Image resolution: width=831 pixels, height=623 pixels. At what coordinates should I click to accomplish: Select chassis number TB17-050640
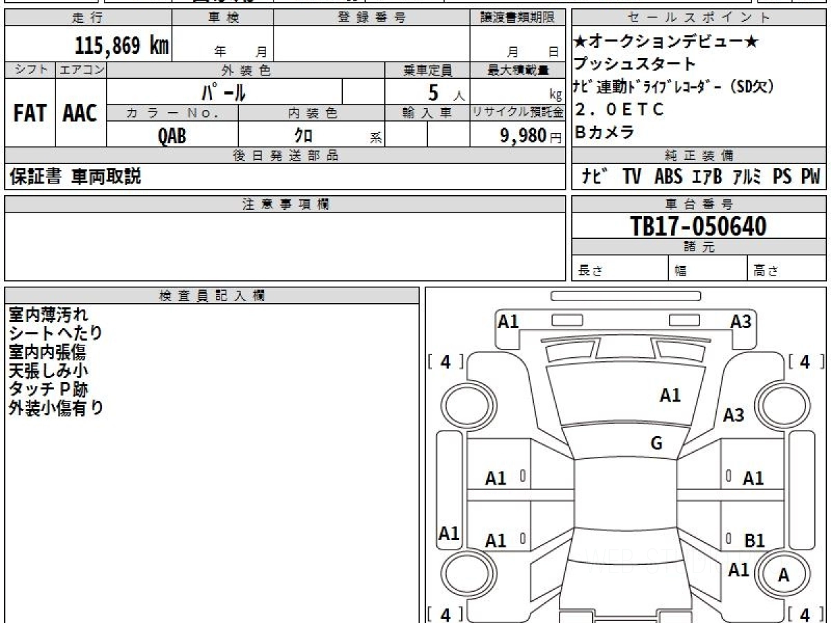(698, 226)
